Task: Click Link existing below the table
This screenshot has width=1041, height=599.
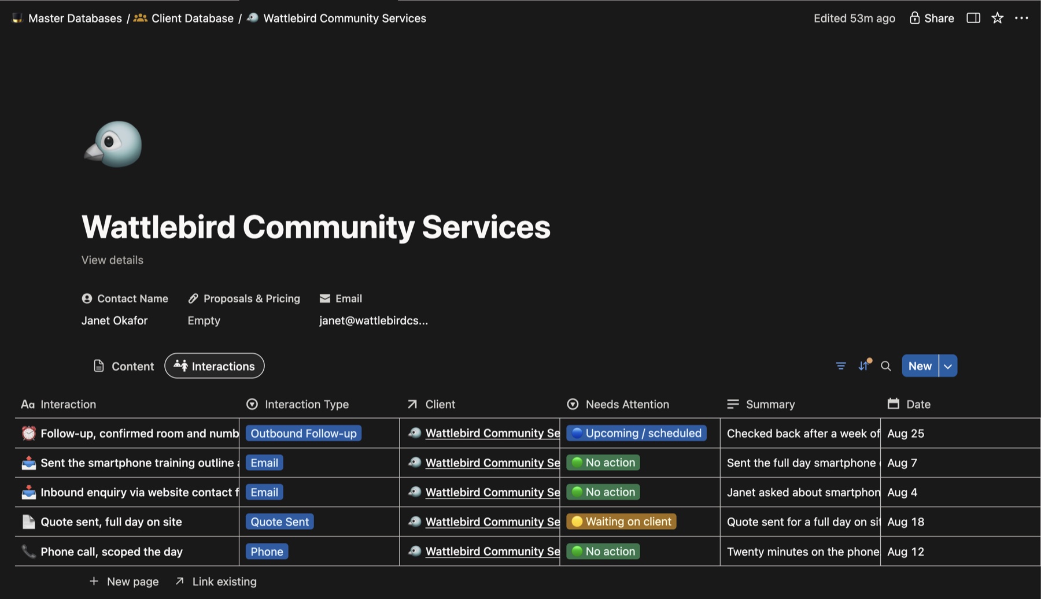Action: pos(224,582)
